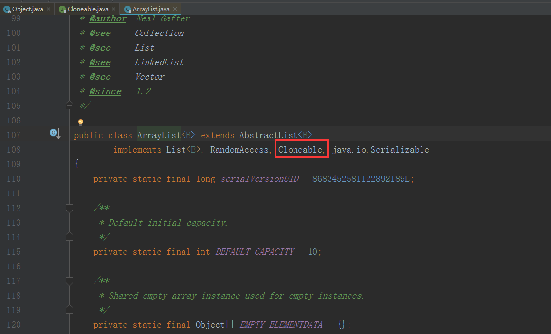Click the DEFAULT_CAPACITY constant name
This screenshot has height=334, width=551.
(255, 252)
